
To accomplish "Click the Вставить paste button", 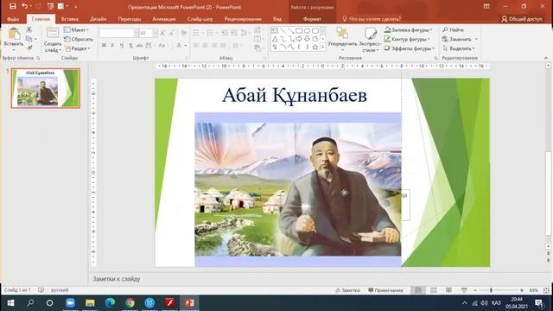I will [14, 38].
